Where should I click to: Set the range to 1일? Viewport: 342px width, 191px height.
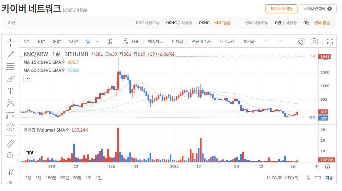click(x=99, y=178)
